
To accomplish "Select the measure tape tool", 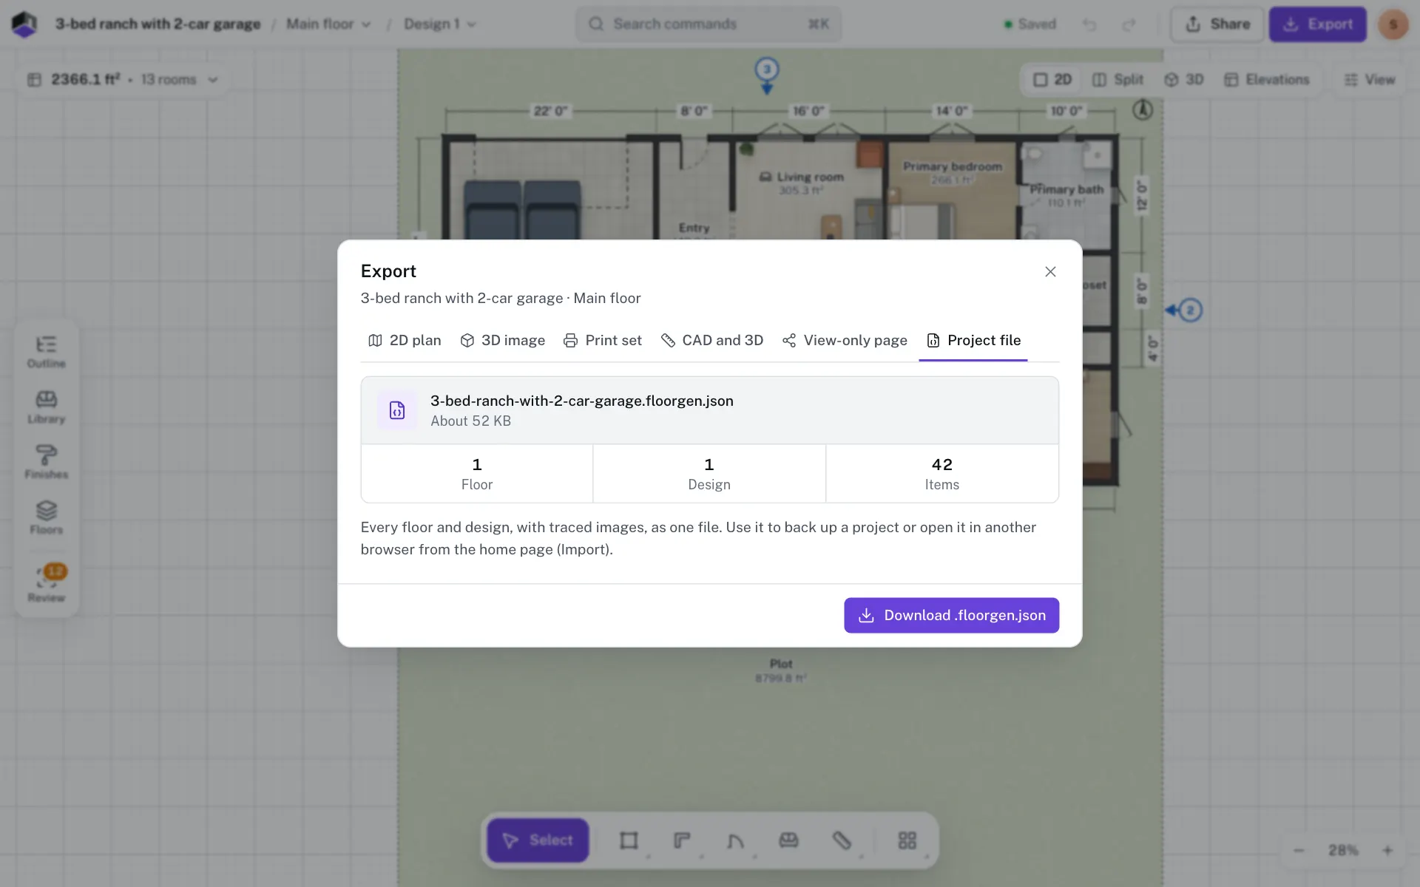I will (842, 840).
